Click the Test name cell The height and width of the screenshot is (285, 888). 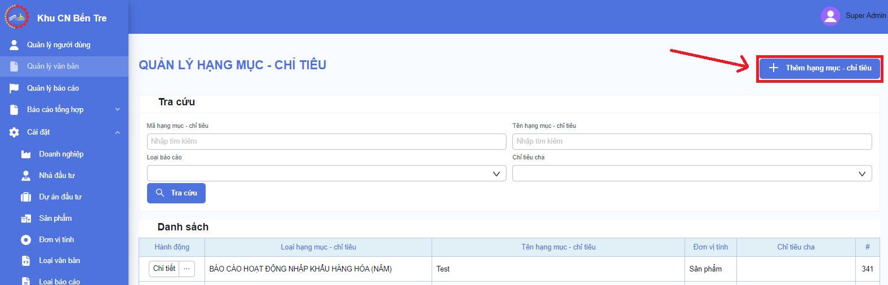[558, 269]
